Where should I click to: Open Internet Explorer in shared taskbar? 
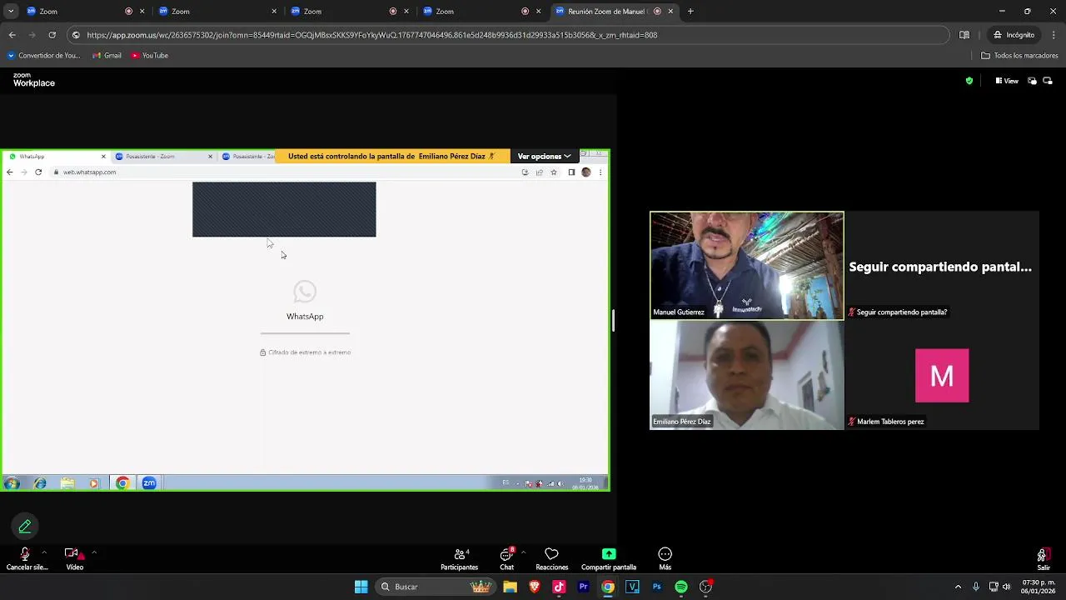[x=40, y=483]
